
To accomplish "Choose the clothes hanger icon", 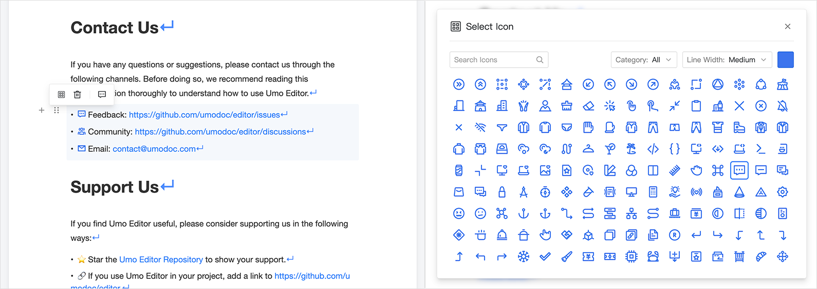I will click(588, 149).
